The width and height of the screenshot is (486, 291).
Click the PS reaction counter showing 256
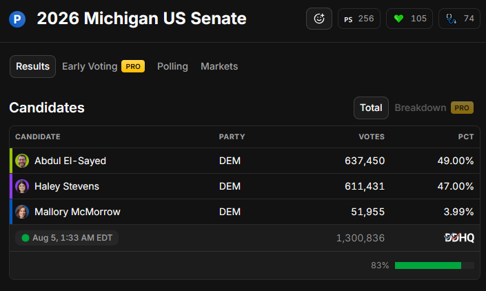pos(359,19)
